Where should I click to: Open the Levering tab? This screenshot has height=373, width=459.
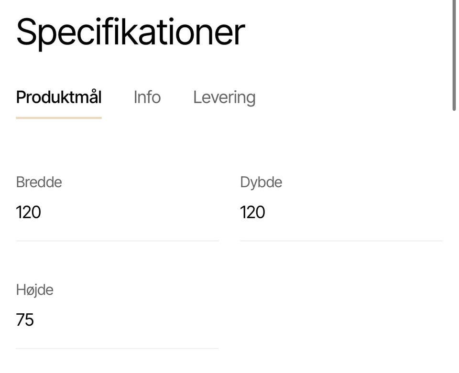coord(224,97)
